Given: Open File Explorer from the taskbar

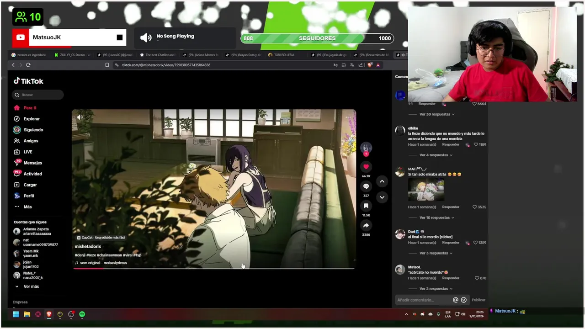Looking at the screenshot, I should coord(27,314).
